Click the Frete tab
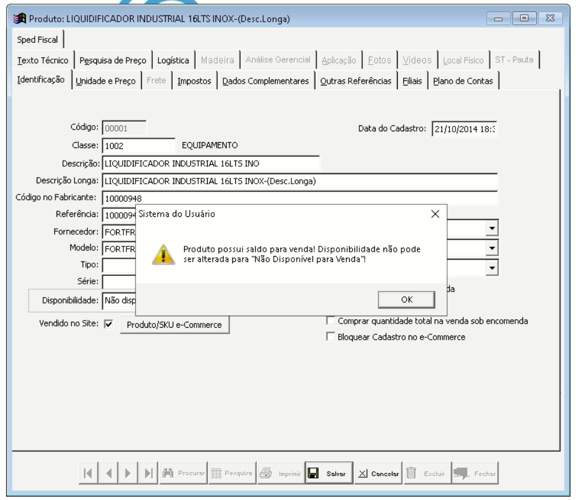The width and height of the screenshot is (576, 500). pos(156,80)
